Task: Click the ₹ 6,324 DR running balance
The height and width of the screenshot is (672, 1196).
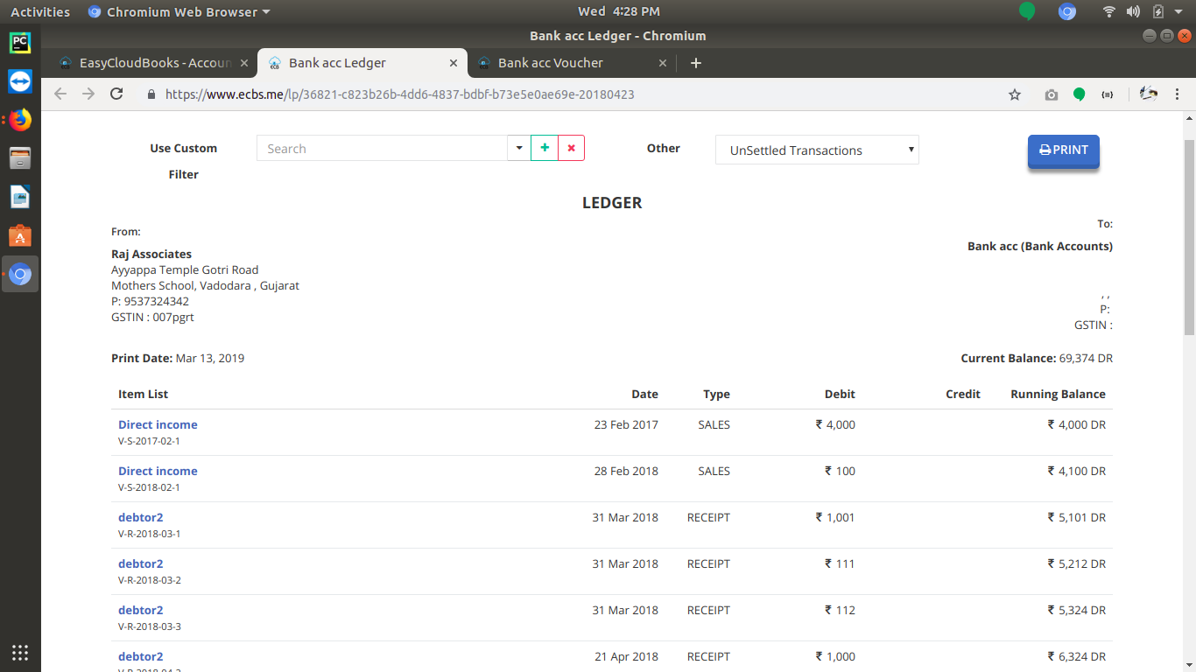Action: coord(1077,656)
